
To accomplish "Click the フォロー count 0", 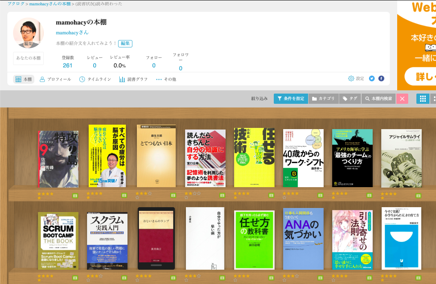I will pos(154,65).
